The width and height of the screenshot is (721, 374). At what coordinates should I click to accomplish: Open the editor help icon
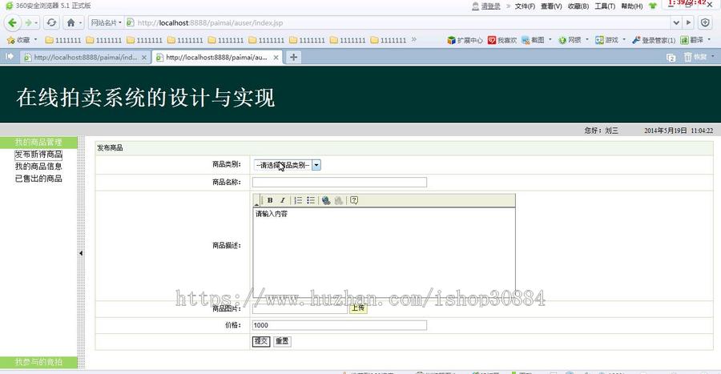(354, 200)
